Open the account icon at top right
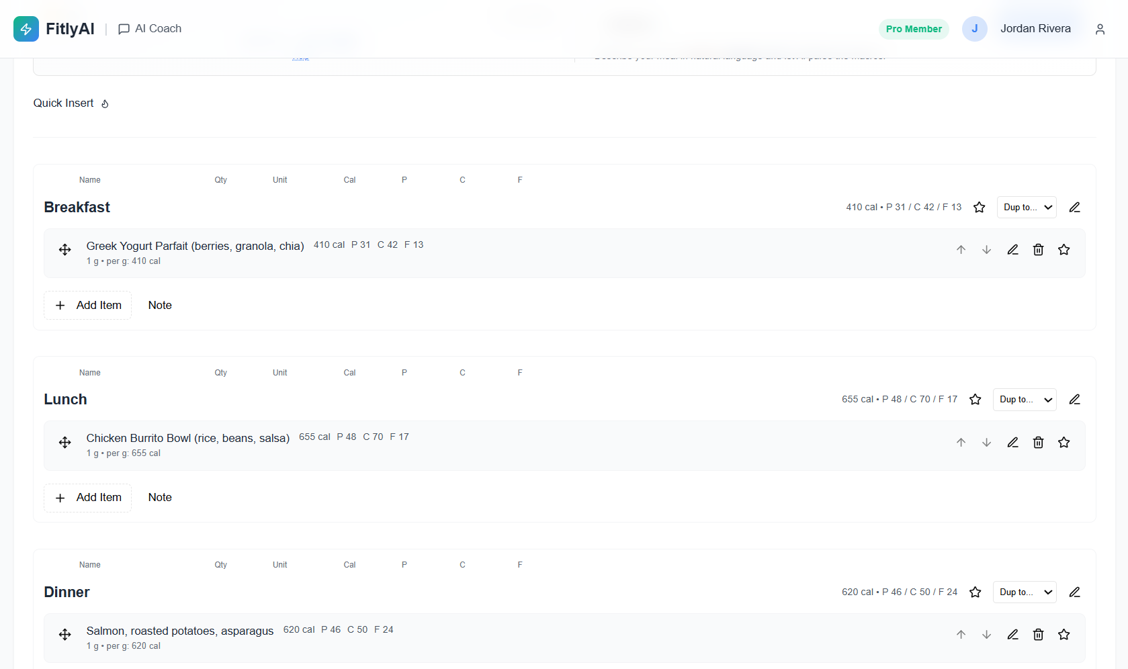The height and width of the screenshot is (669, 1128). (x=1100, y=29)
